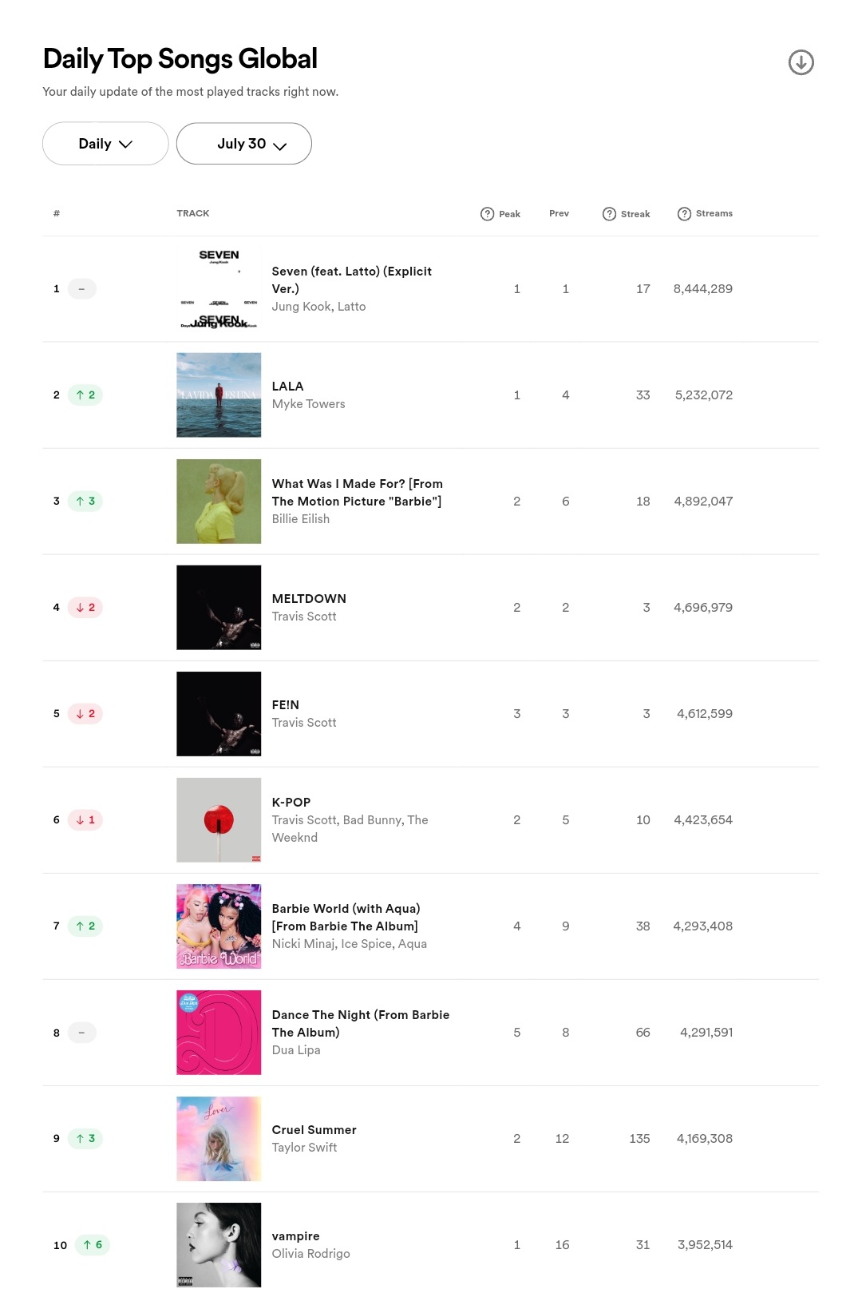The image size is (862, 1289).
Task: Click the down 1 indicator for K-POP
Action: point(85,820)
